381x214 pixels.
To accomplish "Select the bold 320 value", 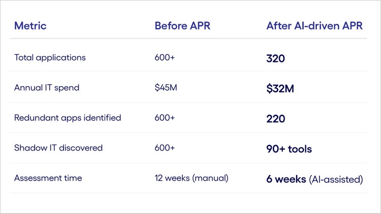I will [x=275, y=58].
